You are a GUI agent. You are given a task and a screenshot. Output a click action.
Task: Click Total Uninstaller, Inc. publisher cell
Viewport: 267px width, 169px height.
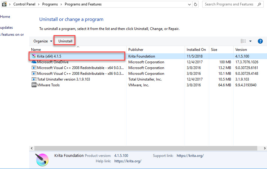pyautogui.click(x=145, y=79)
